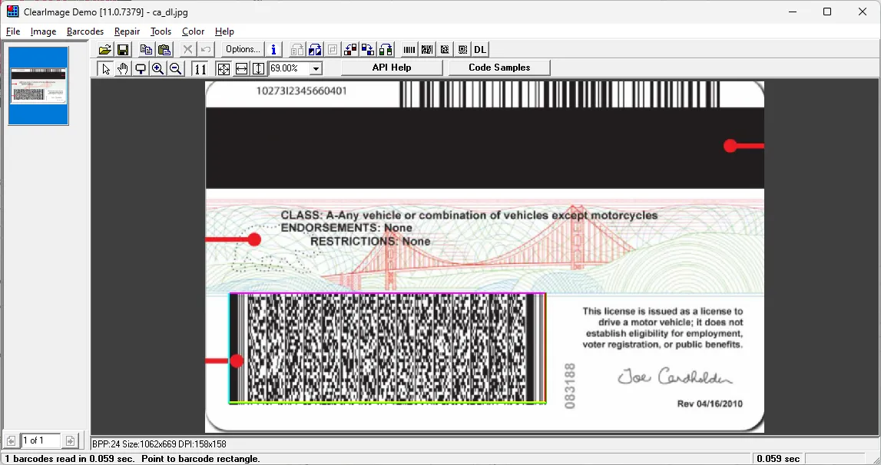
Task: Select the zoom-to-rectangle tool
Action: pos(141,68)
